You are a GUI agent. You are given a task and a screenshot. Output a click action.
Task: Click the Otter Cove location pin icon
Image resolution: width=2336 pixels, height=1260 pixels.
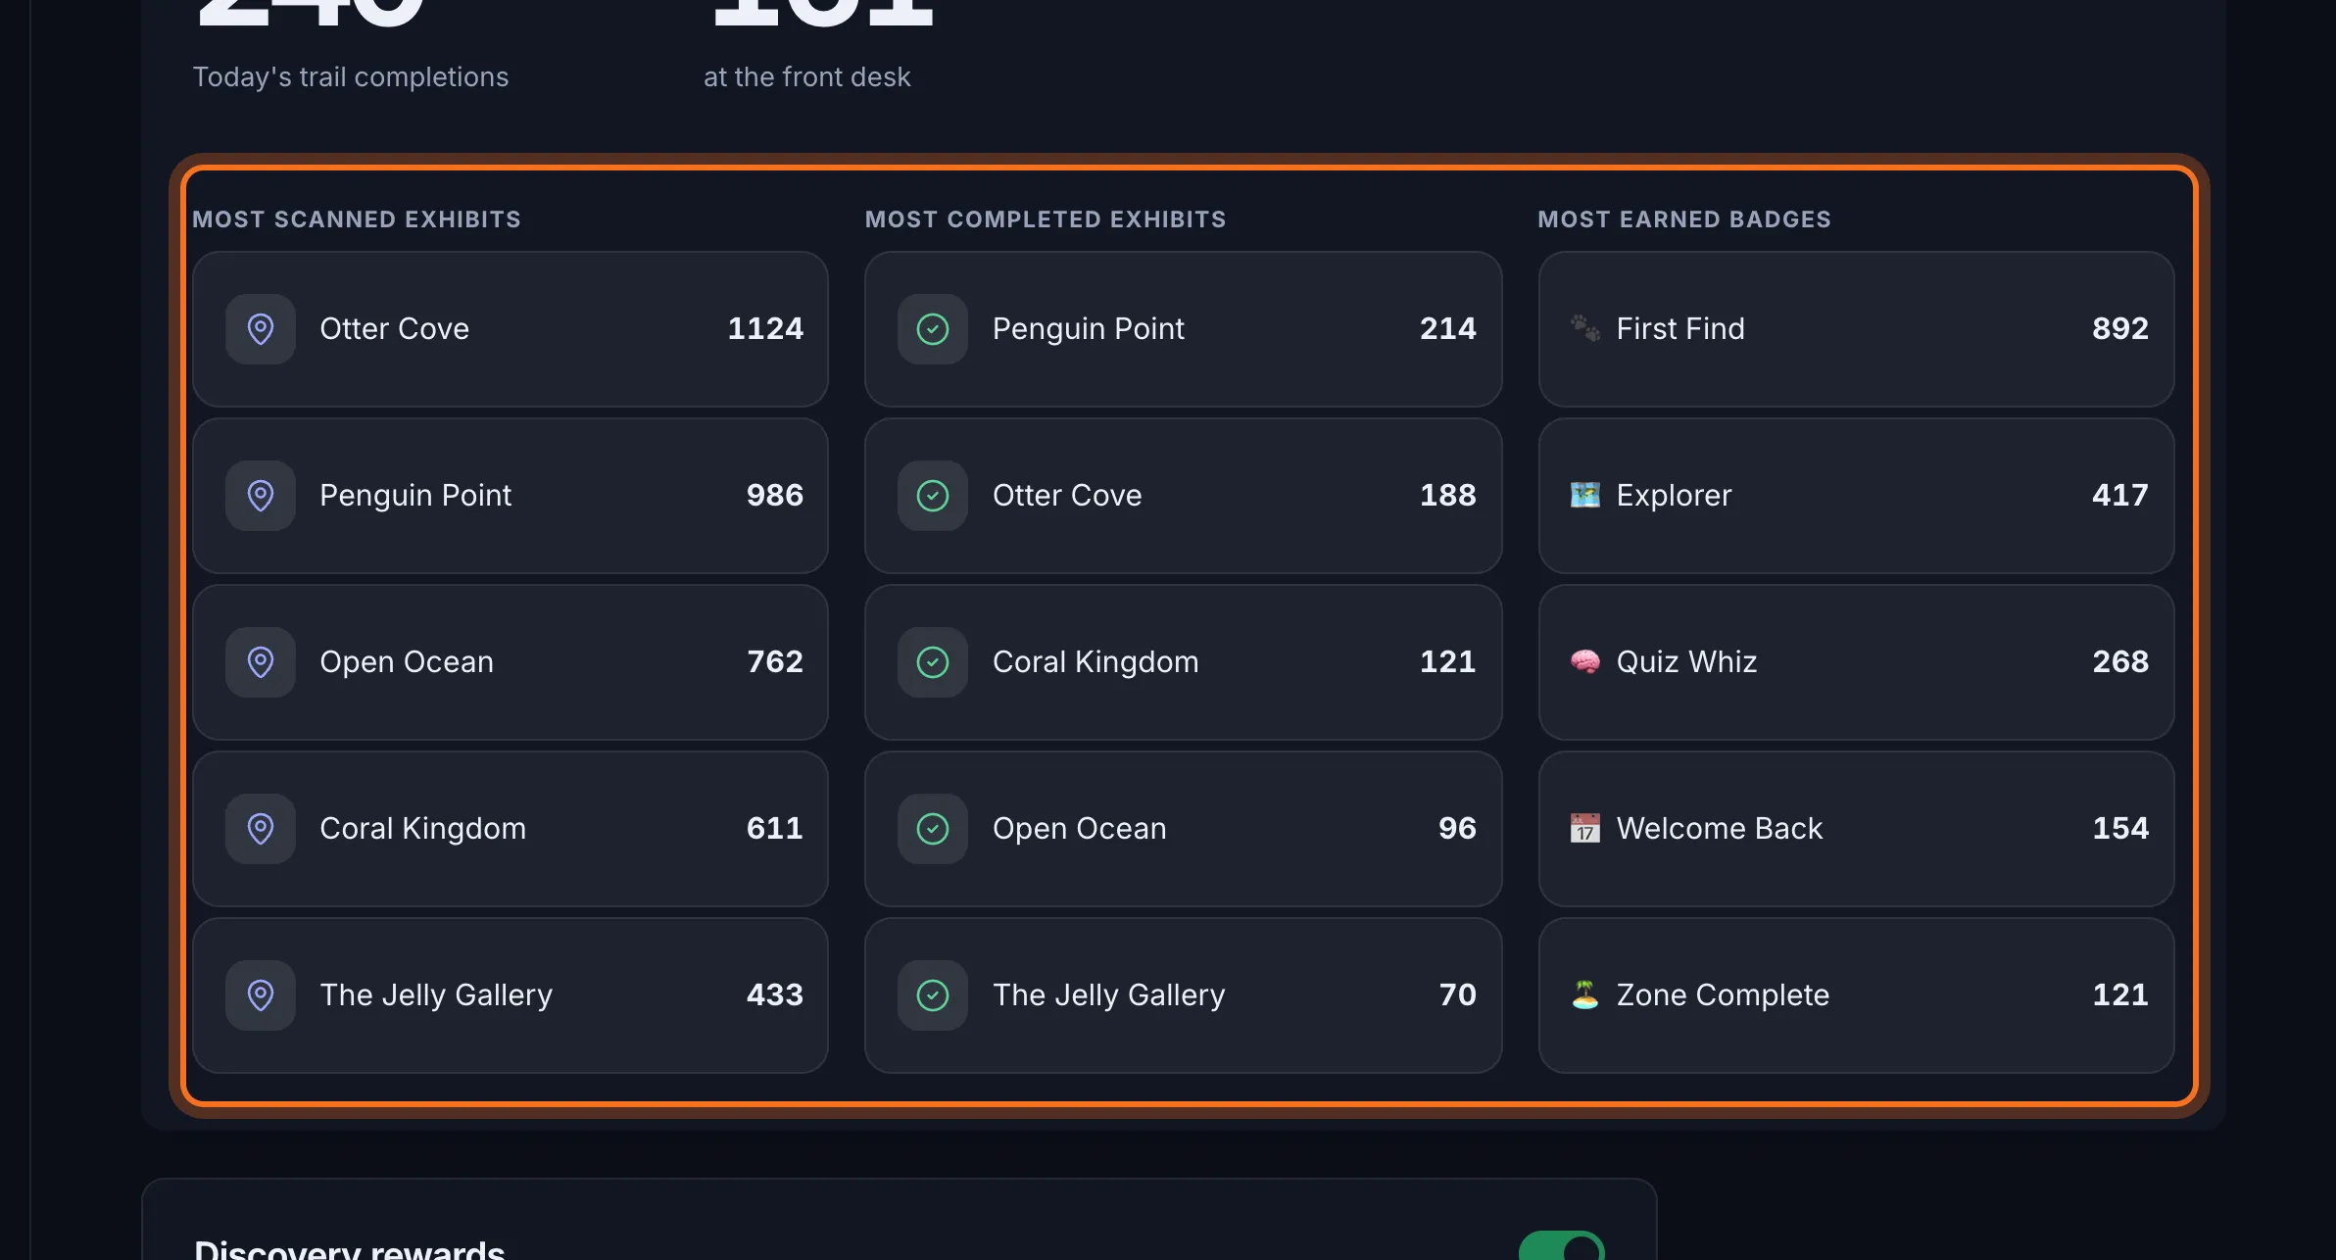(x=261, y=329)
